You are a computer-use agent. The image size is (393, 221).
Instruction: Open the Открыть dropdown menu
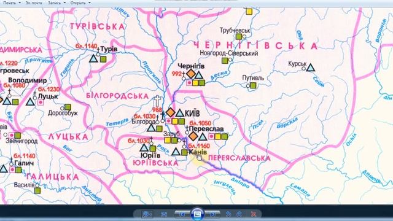(x=80, y=3)
